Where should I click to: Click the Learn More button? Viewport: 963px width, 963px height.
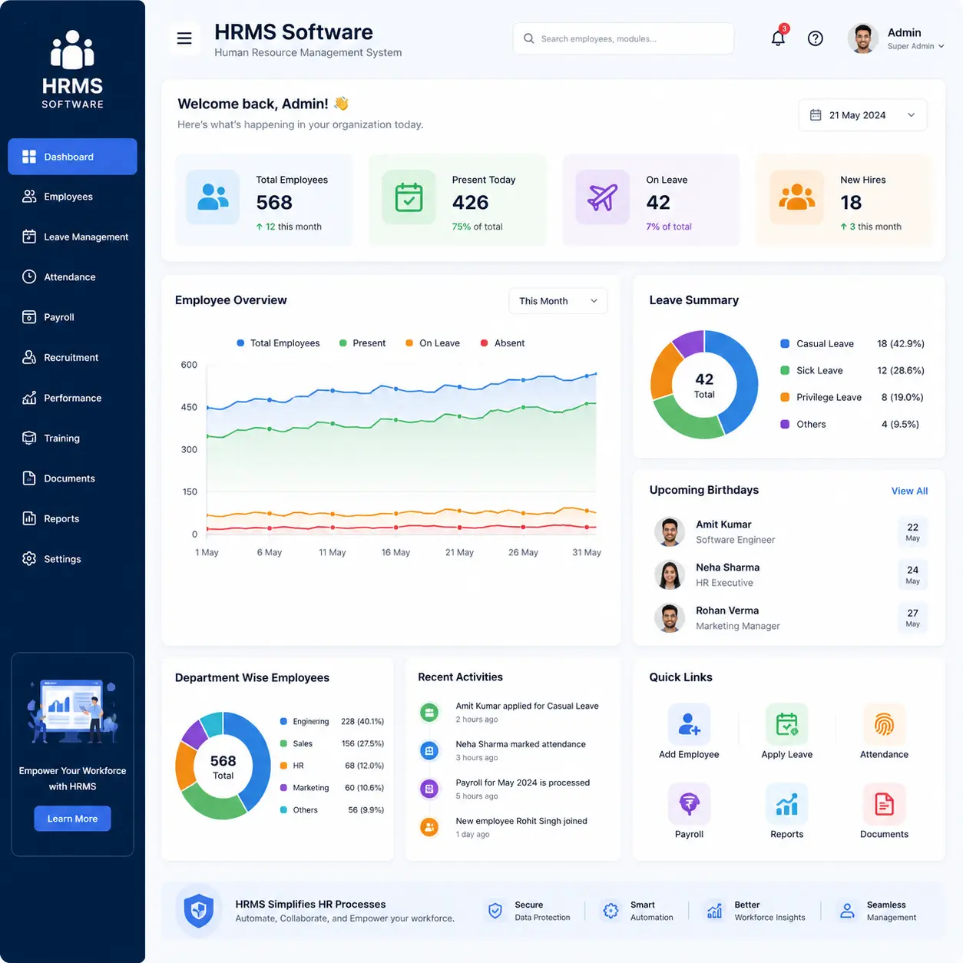pyautogui.click(x=72, y=819)
